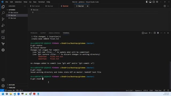Open errors and warnings count in status bar

(x=20, y=90)
